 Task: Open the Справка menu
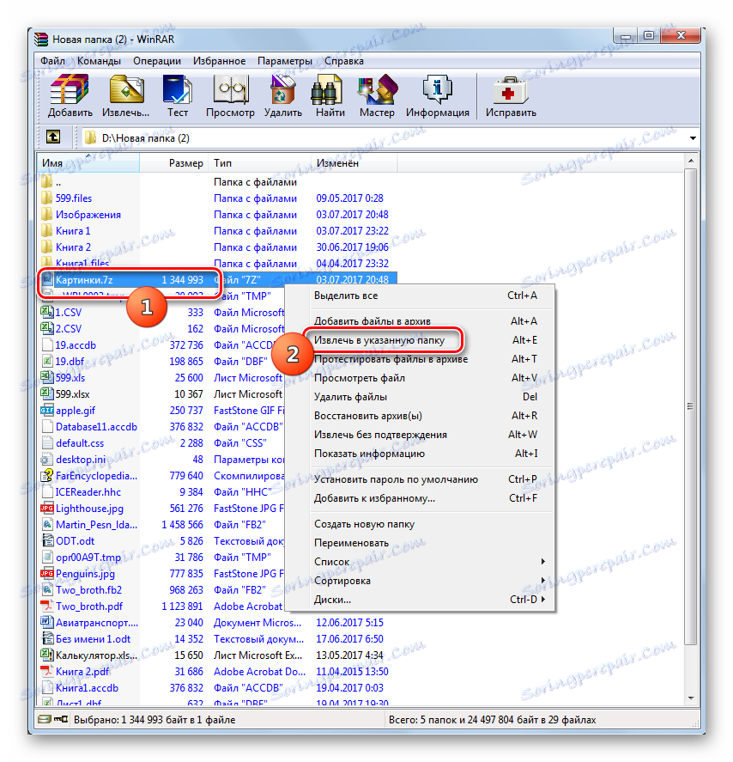[344, 61]
